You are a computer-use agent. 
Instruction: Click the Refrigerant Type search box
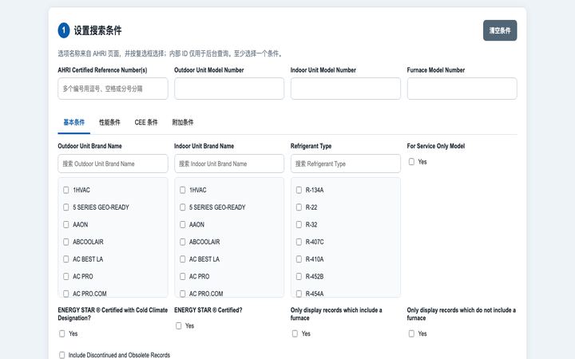point(346,164)
